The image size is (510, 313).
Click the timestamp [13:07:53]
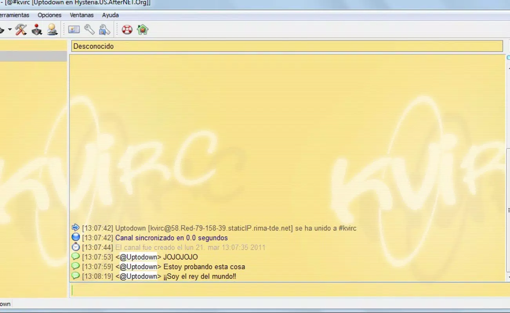click(98, 257)
